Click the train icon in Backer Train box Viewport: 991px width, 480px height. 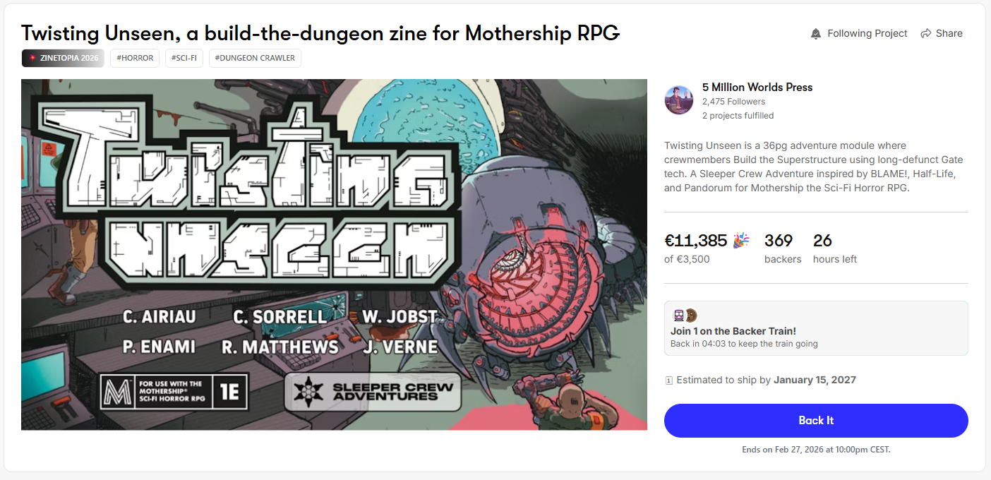point(678,316)
